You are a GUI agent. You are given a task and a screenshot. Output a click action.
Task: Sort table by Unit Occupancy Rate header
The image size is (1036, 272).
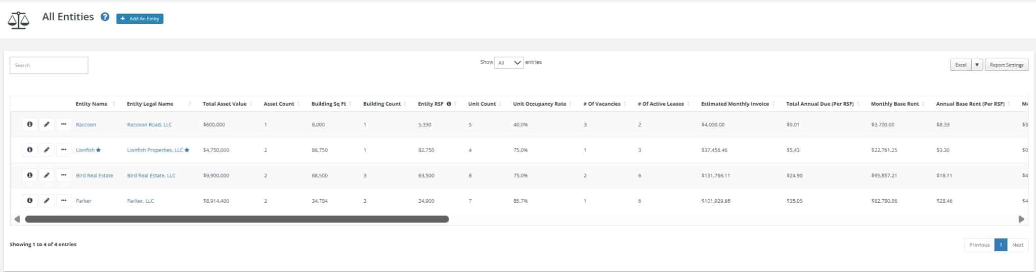point(539,104)
